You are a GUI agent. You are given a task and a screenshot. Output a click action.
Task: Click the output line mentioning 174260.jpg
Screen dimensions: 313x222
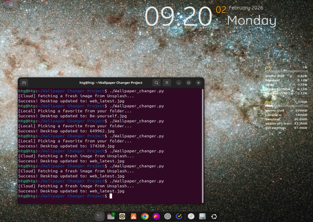[x=66, y=146]
